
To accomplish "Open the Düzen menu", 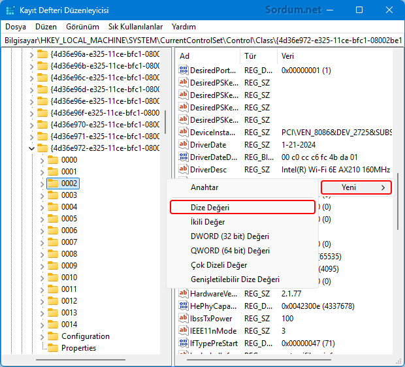I will [x=46, y=27].
